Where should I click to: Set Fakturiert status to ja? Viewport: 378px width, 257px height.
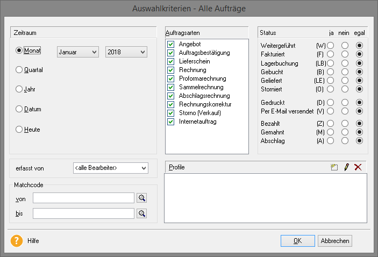[x=331, y=54]
